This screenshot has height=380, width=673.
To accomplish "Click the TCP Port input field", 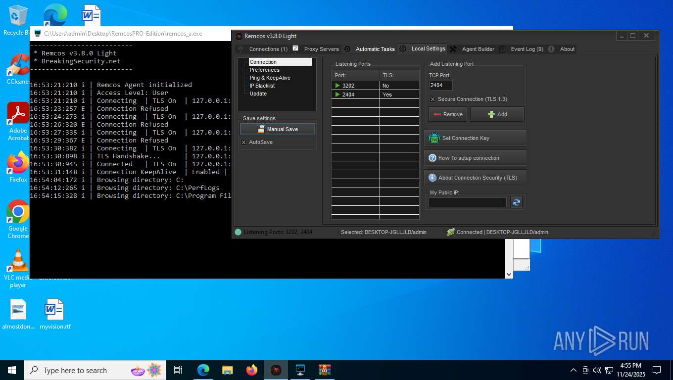I will [x=440, y=85].
